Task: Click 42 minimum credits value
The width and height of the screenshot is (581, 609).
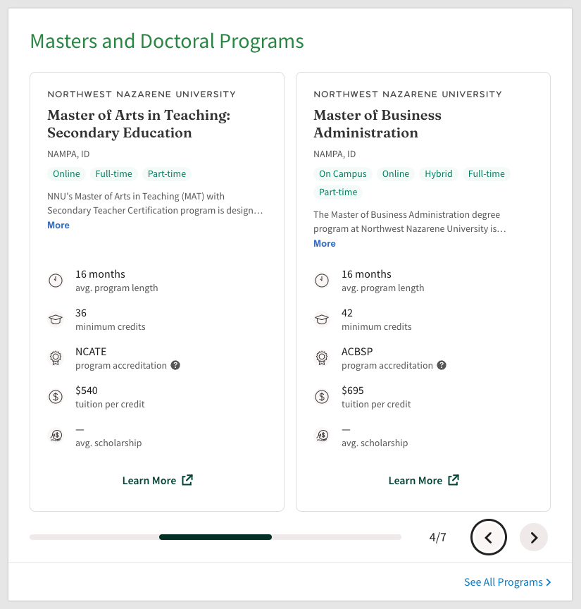Action: pos(347,313)
